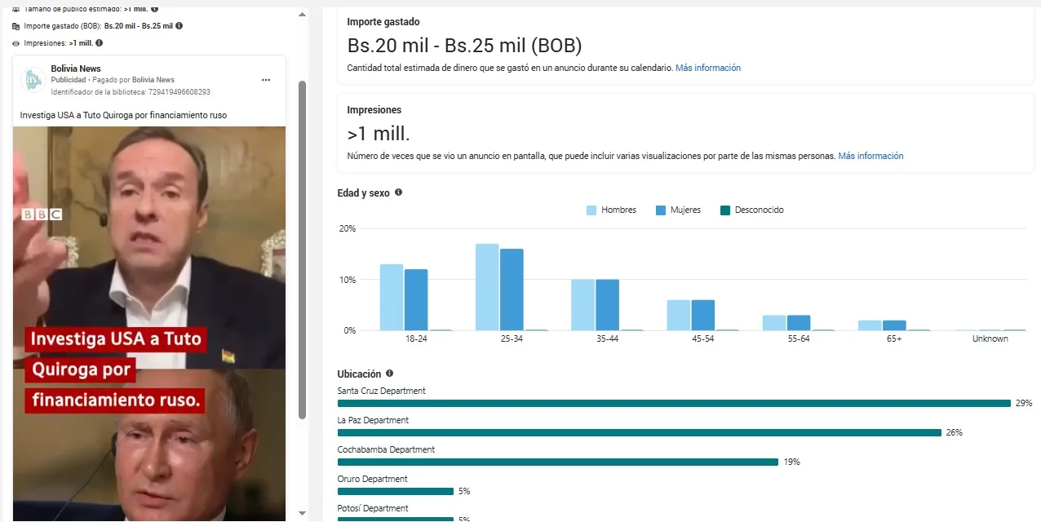Click the Hombres bar for age 25-34
1041x522 pixels.
coord(487,287)
